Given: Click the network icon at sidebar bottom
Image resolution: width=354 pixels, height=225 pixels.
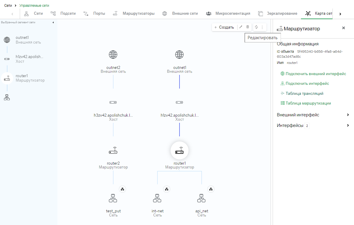Looking at the screenshot, I should (7, 97).
